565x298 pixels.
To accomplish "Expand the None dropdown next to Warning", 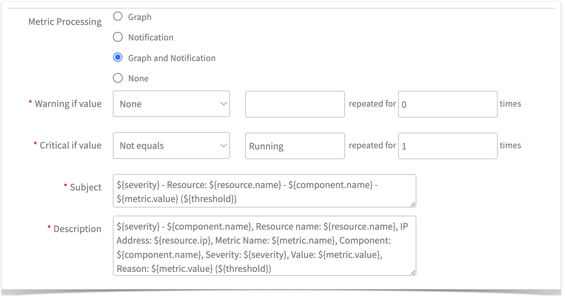I will tap(224, 104).
